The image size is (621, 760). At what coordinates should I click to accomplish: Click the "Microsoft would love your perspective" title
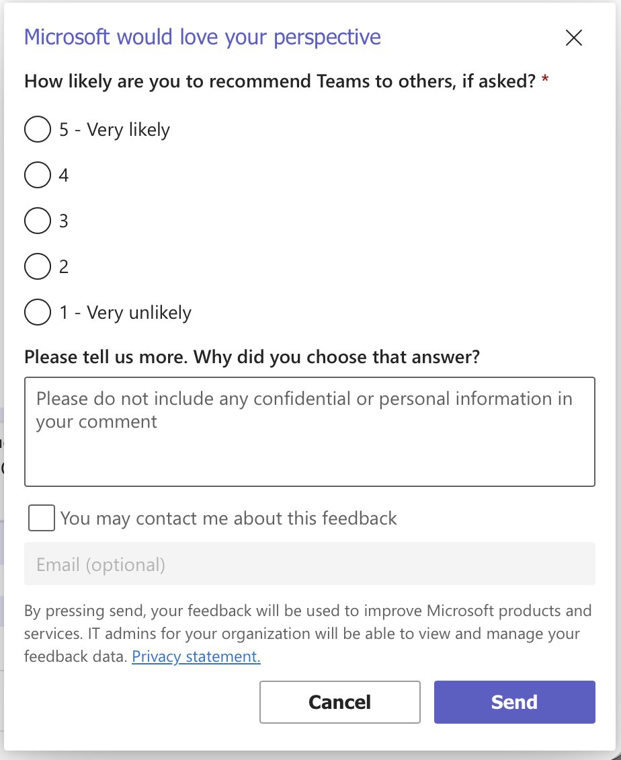(202, 37)
